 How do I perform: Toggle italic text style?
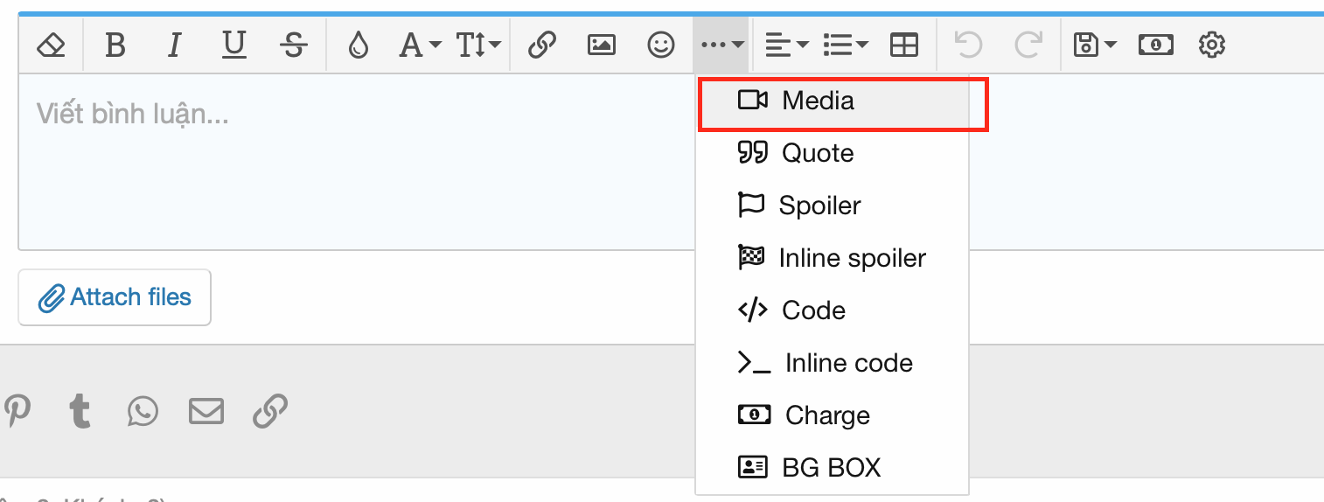pyautogui.click(x=174, y=45)
